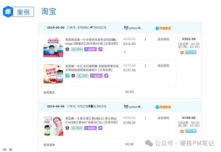Click the purple shield icon under the vitamin B item

point(67,128)
